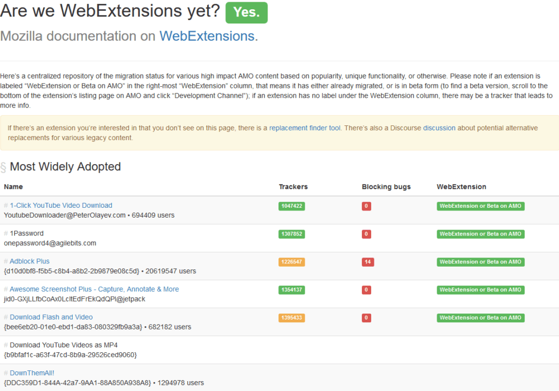Image resolution: width=559 pixels, height=391 pixels.
Task: Click the Most Widely Adopted heading
Action: 66,167
